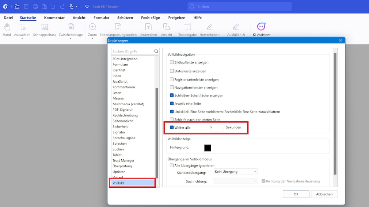Click the KI-Assistent icon in the ribbon
Image resolution: width=369 pixels, height=207 pixels.
pos(261,27)
